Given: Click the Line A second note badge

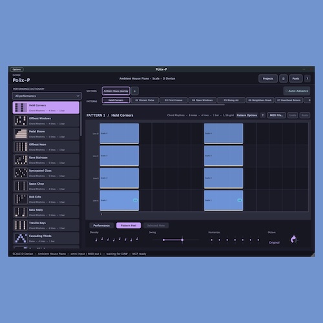Looking at the screenshot, I should (240, 200).
